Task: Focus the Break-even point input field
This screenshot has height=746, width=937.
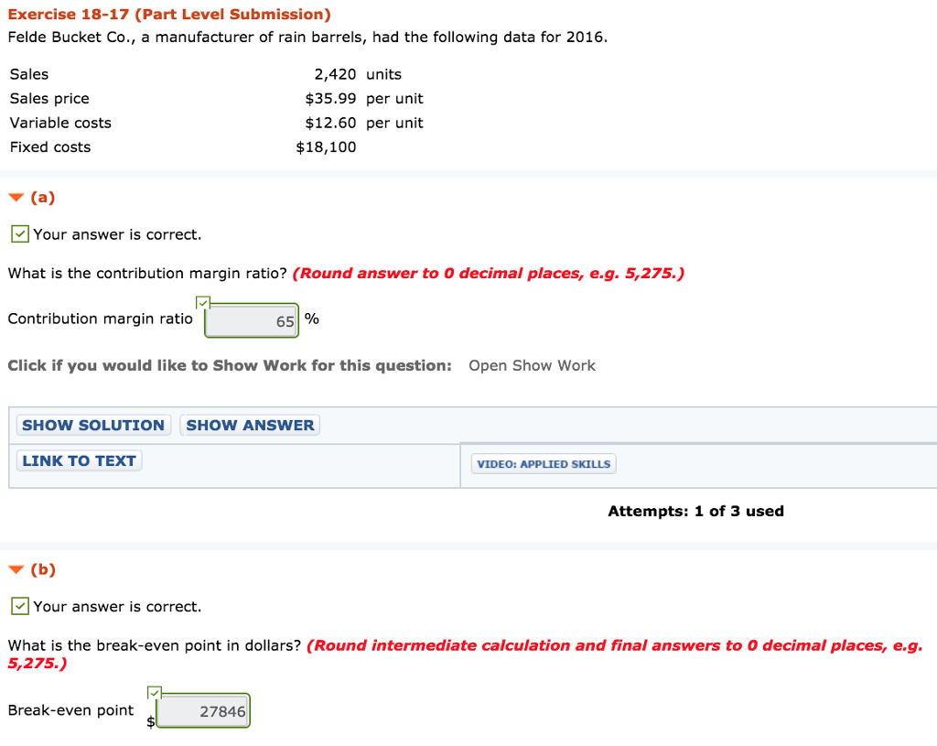Action: 203,712
